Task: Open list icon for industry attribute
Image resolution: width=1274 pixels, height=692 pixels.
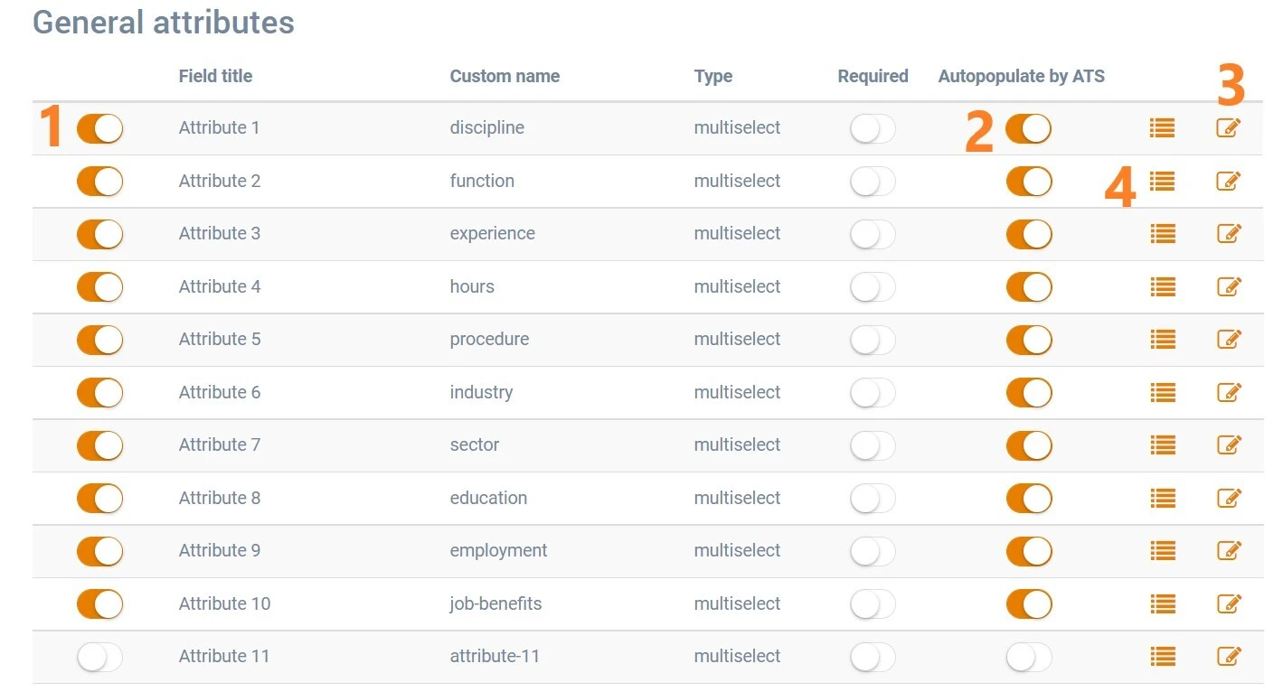Action: point(1162,393)
